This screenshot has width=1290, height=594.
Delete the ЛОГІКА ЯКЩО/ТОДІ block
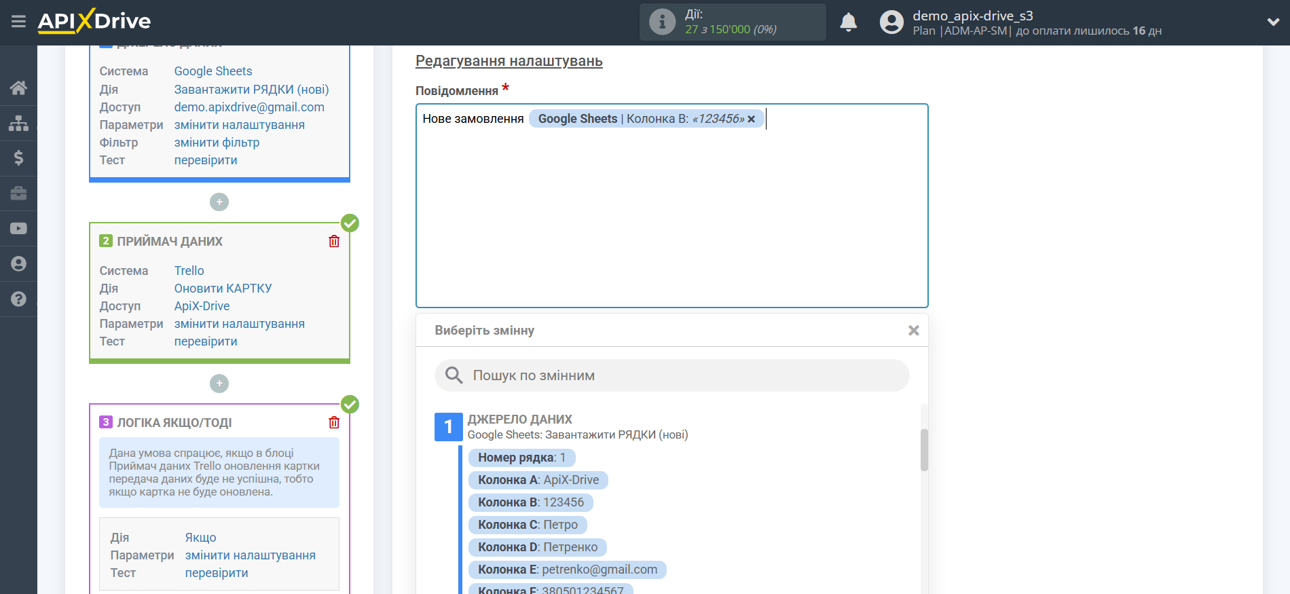334,422
